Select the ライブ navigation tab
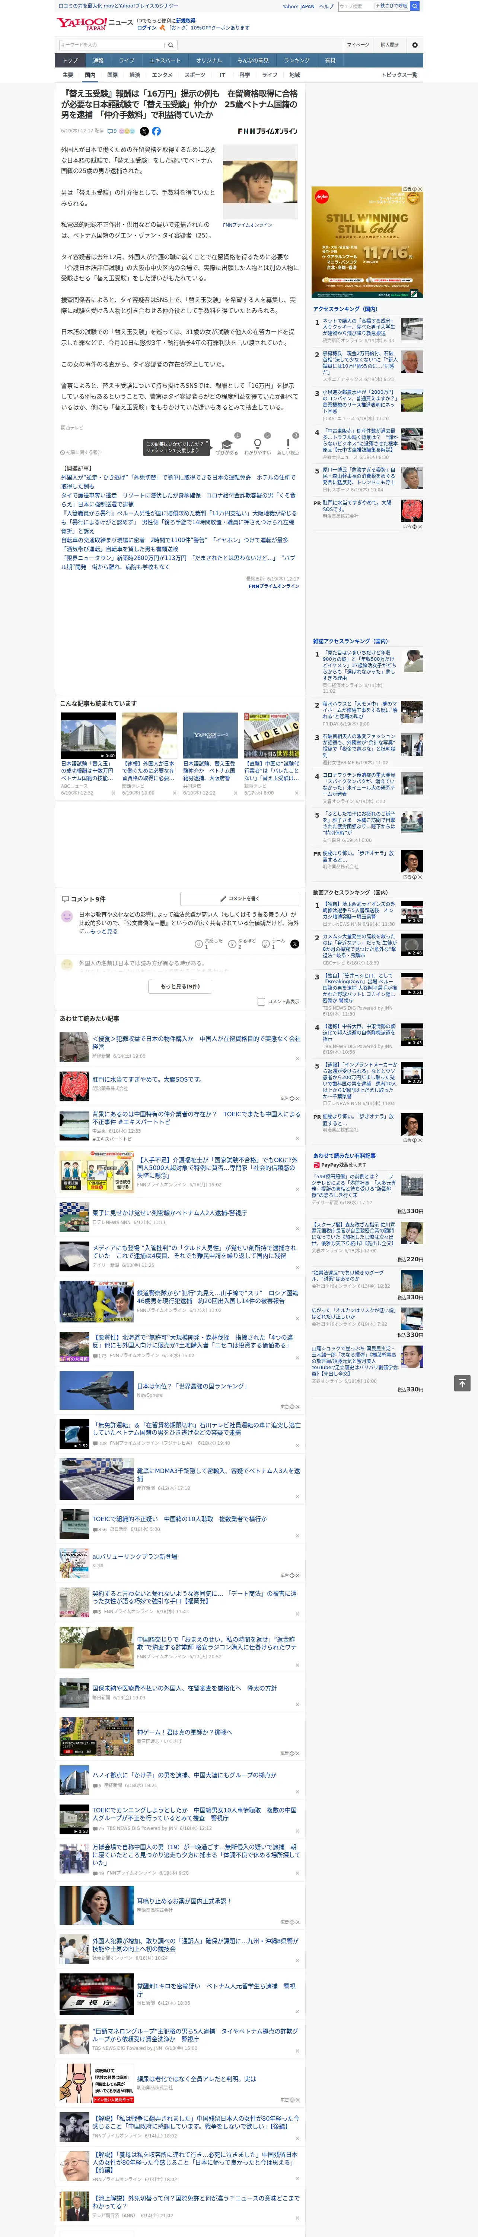 click(127, 61)
